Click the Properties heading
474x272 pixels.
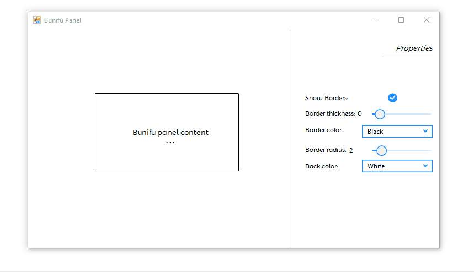[414, 48]
